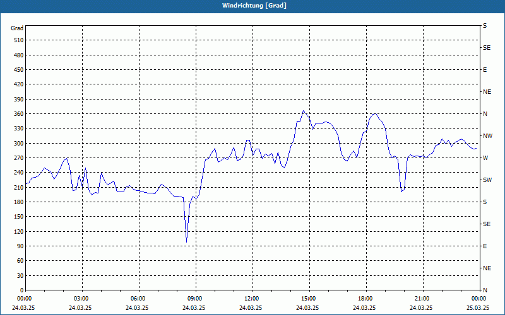
Task: Select the 15:00 time label
Action: click(309, 299)
